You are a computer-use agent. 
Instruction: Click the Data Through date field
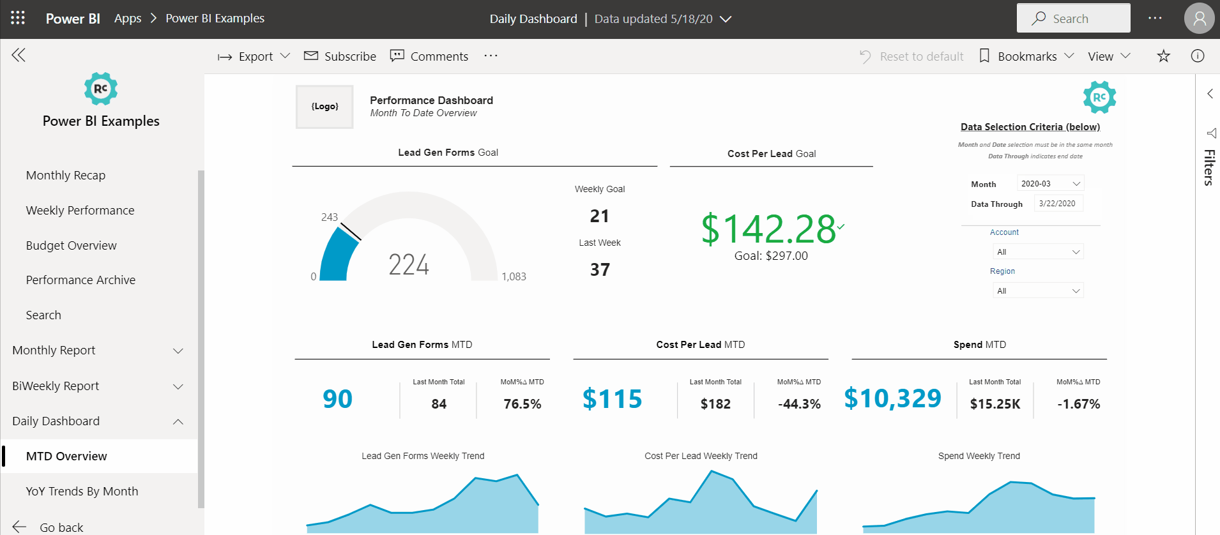[x=1058, y=204]
